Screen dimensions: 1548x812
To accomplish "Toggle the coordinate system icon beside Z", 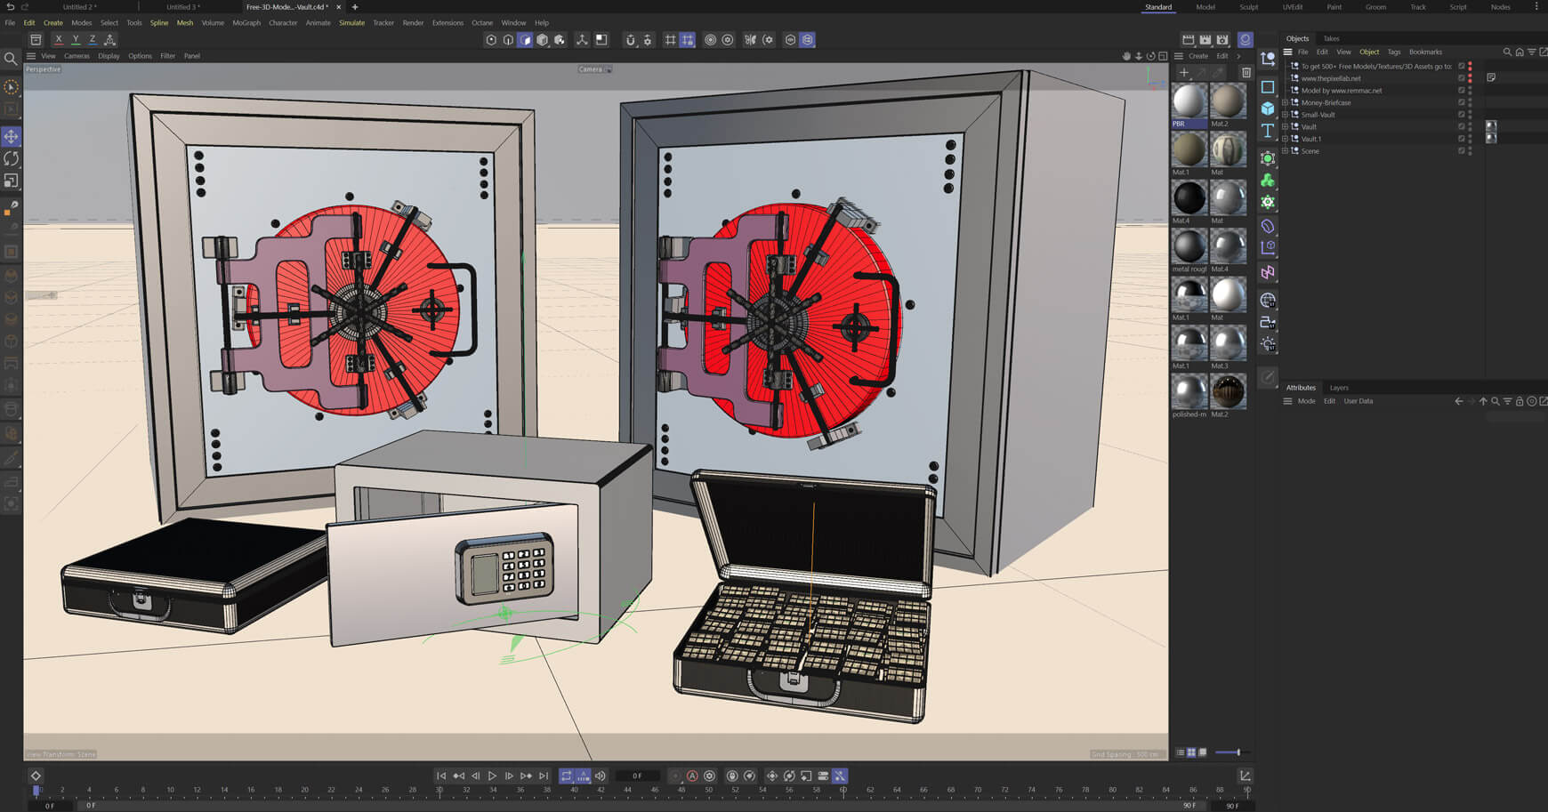I will click(x=110, y=39).
